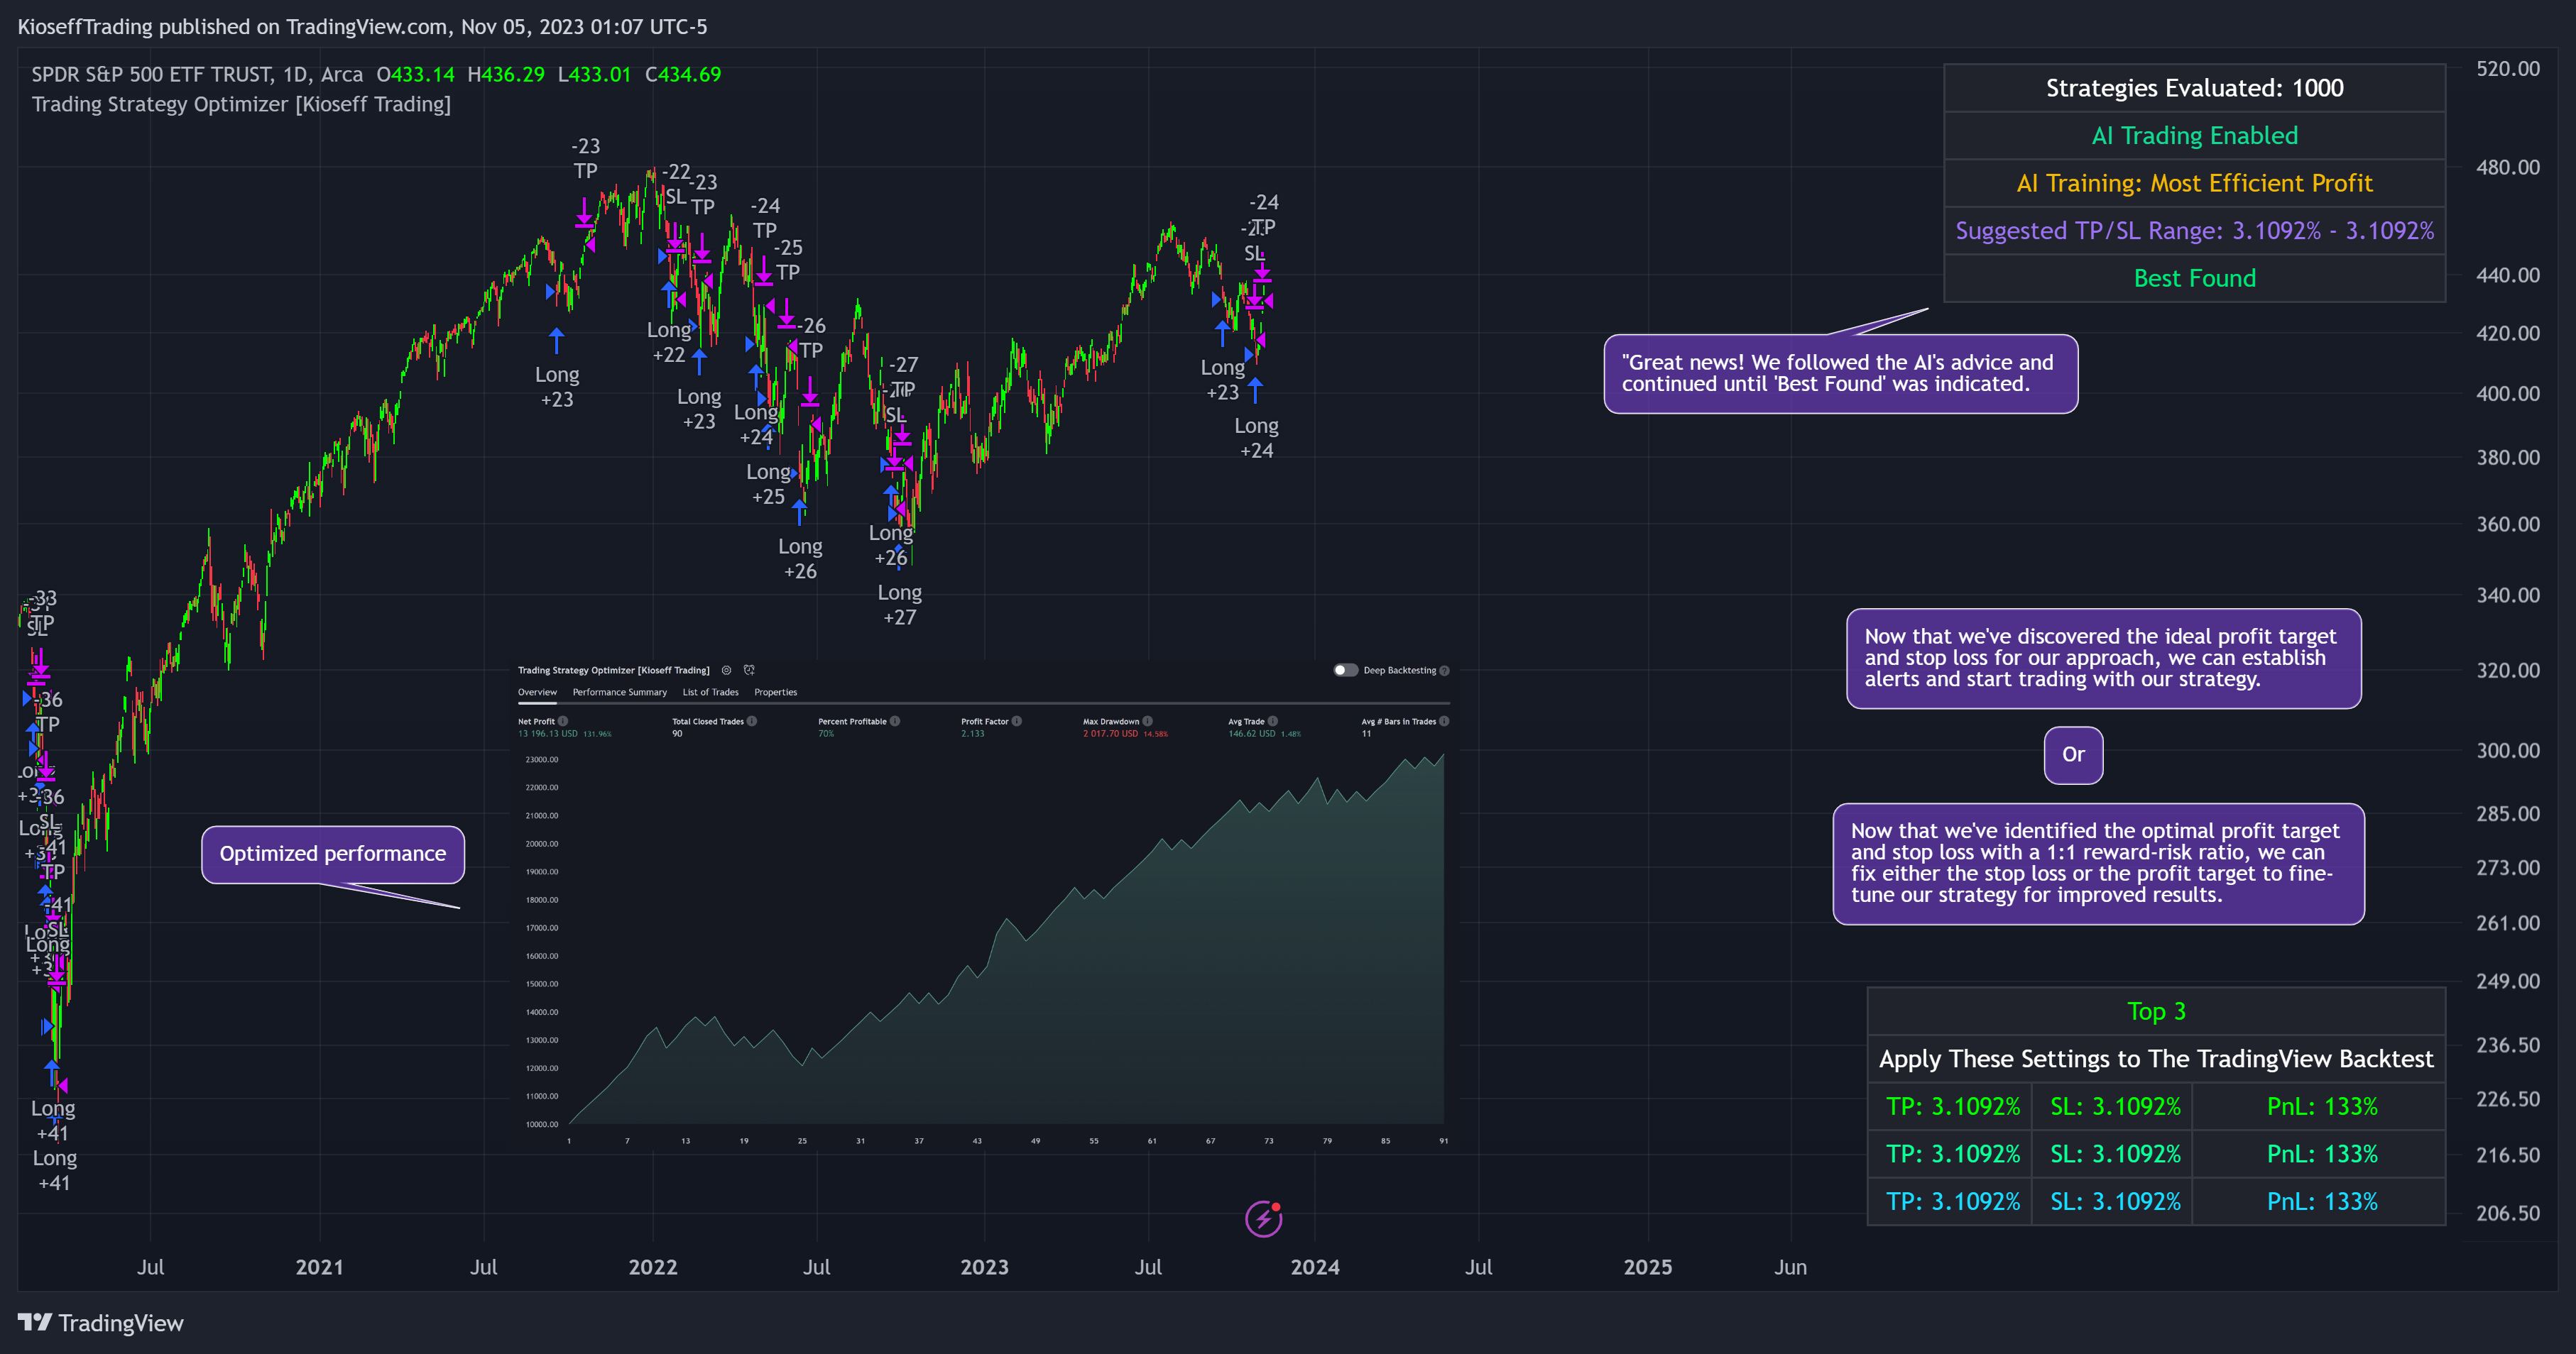Click the last row cyan 'SL: 3.1092%' cell
The width and height of the screenshot is (2576, 1354).
tap(2114, 1201)
